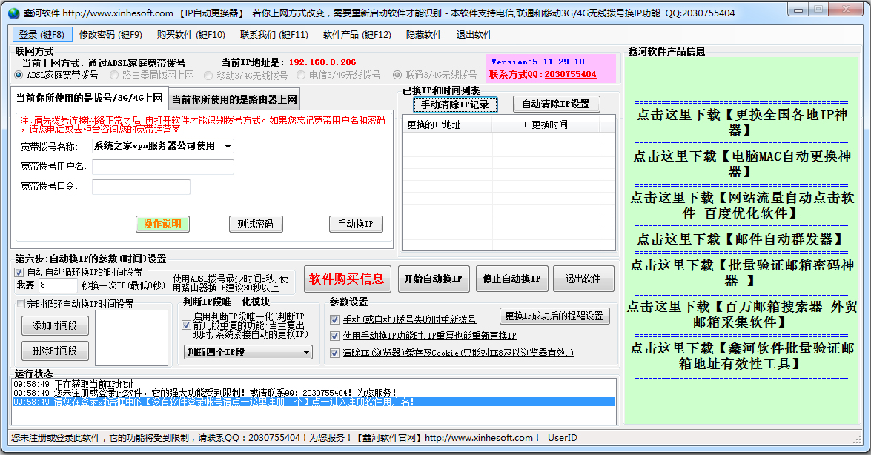The height and width of the screenshot is (455, 871).
Task: Click the 宽带拨号用户名 input field
Action: pos(162,167)
